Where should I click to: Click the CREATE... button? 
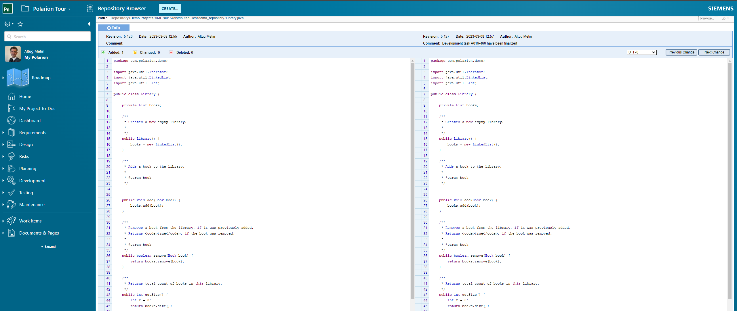point(170,8)
